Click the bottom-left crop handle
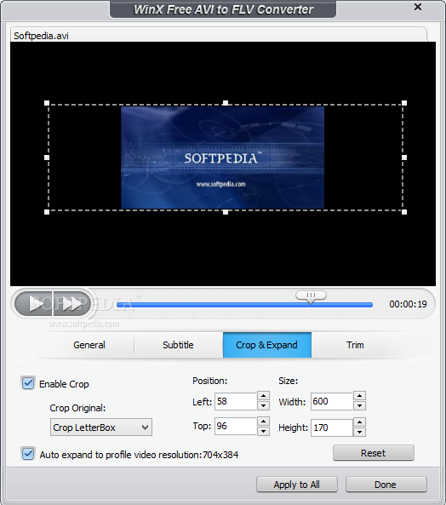This screenshot has width=446, height=505. pos(47,212)
